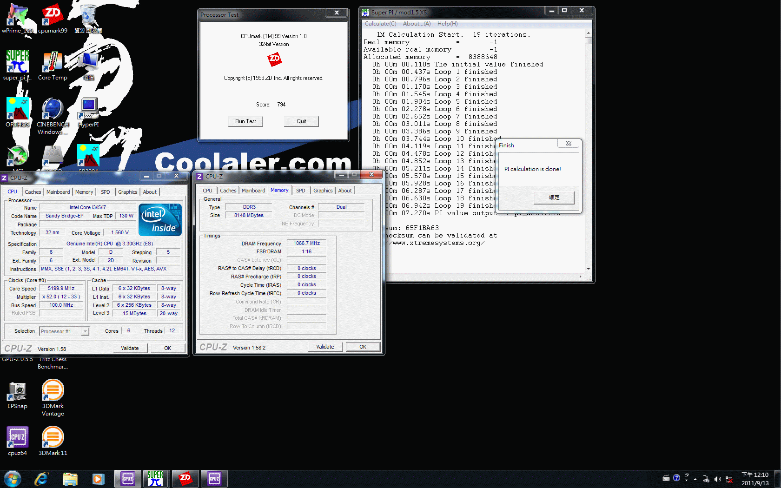Image resolution: width=781 pixels, height=488 pixels.
Task: Click the DRAM Frequency value 1066.7 MHz
Action: [x=306, y=244]
